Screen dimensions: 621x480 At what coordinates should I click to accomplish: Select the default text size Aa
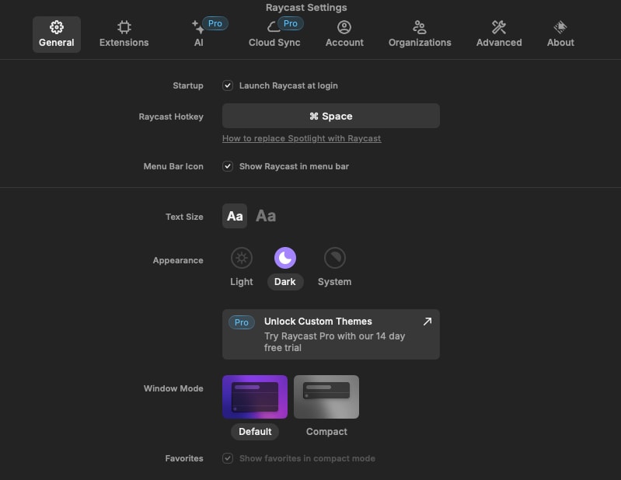click(x=235, y=216)
